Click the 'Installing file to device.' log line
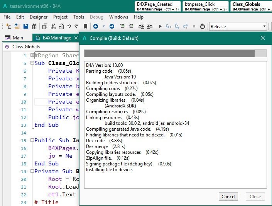Image resolution: width=272 pixels, height=206 pixels. point(109,170)
